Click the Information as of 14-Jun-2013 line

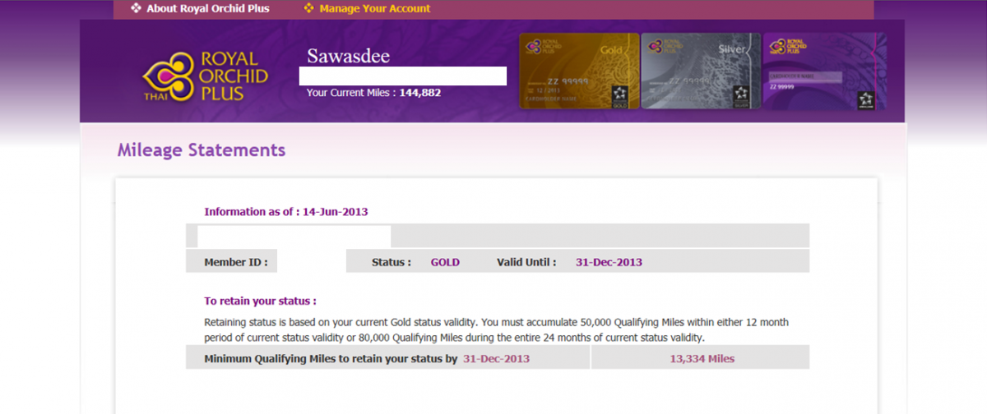(286, 211)
